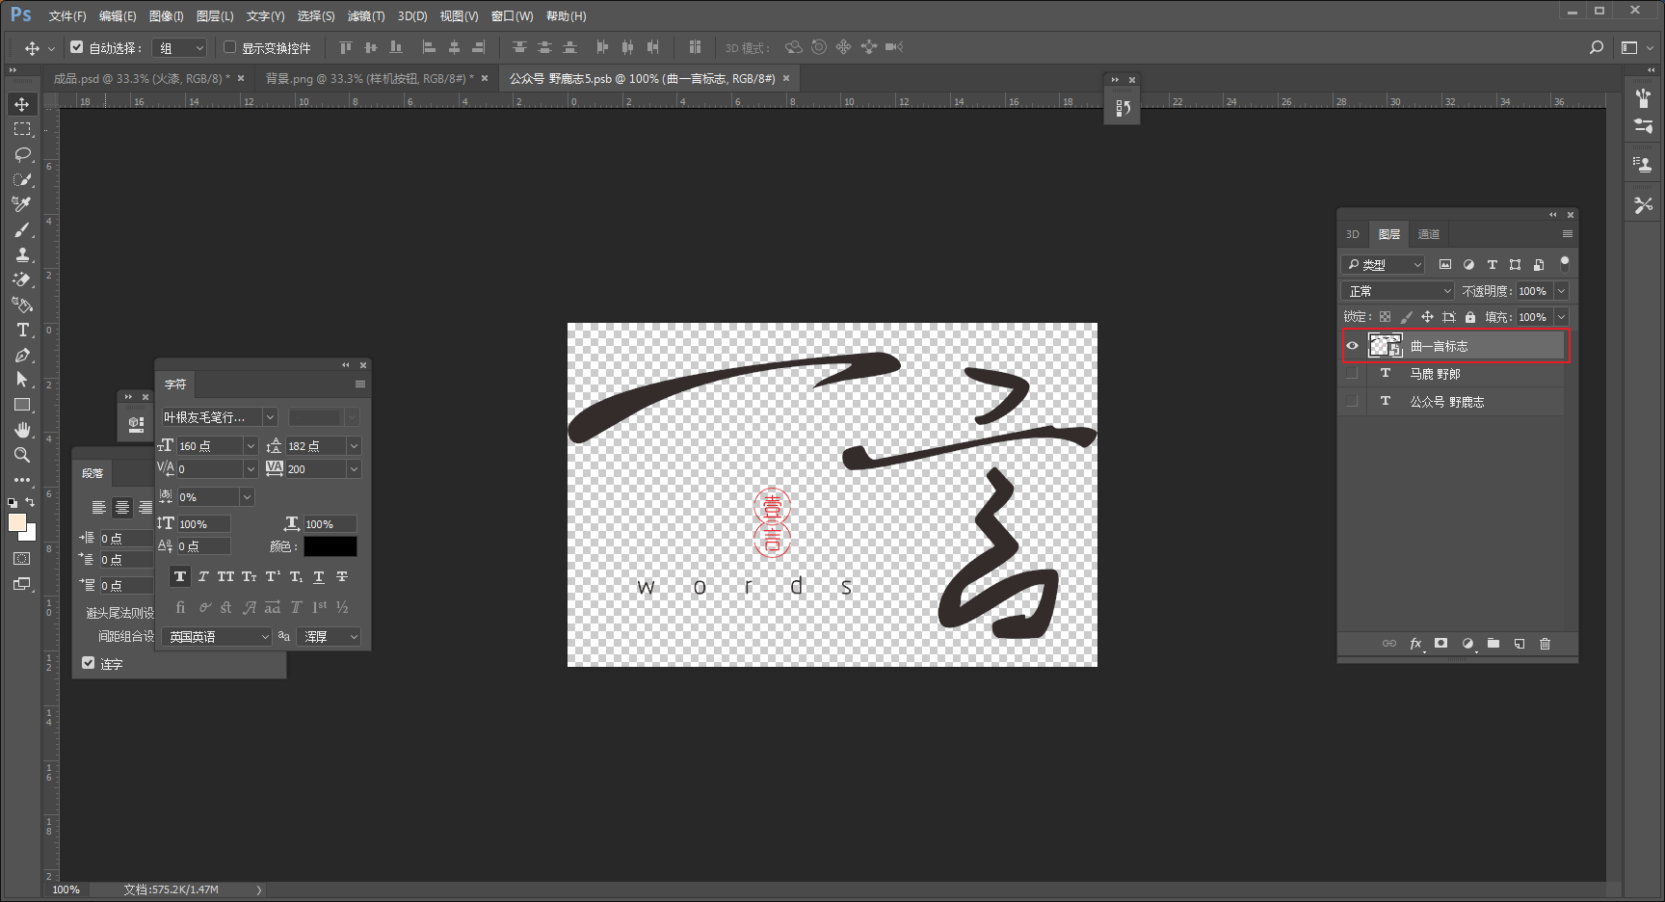Open the anti-aliasing 浑厚 dropdown

[x=330, y=637]
